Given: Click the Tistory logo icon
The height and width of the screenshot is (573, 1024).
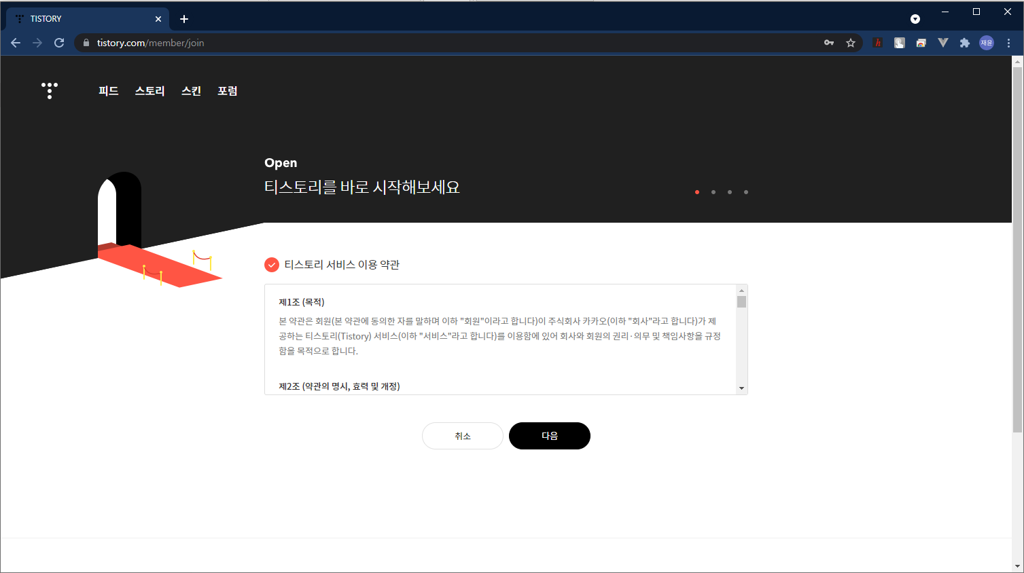Looking at the screenshot, I should [50, 90].
